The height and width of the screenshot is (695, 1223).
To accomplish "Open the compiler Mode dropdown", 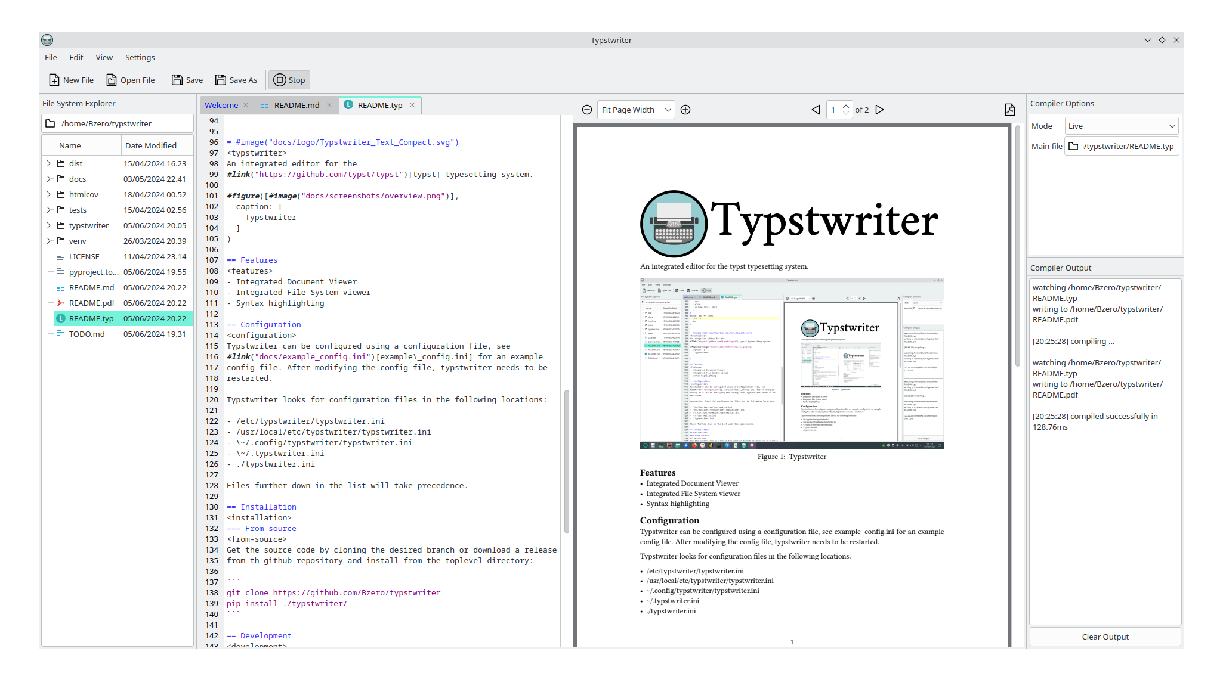I will click(x=1122, y=126).
